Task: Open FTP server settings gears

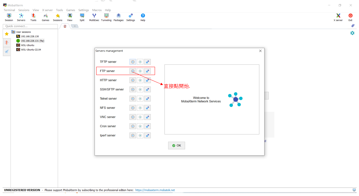Action: 147,71
